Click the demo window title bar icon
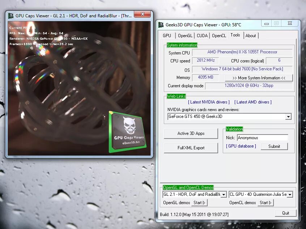Screen dimensions: 306x229 click(11, 16)
